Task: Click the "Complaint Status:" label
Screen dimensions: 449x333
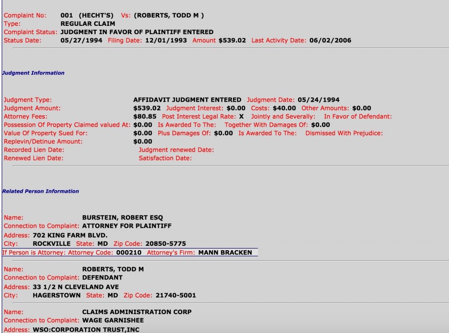Action: click(x=31, y=32)
